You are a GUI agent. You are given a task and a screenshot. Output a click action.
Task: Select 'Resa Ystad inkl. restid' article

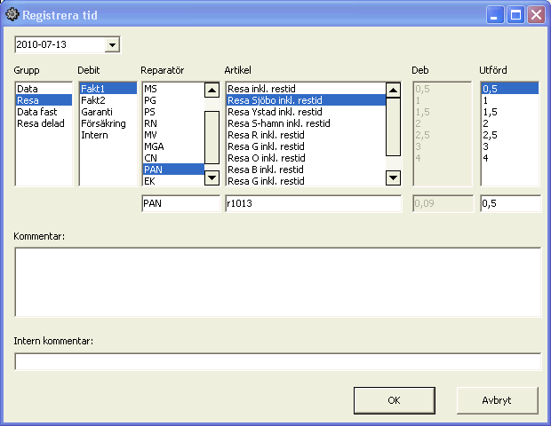(275, 112)
